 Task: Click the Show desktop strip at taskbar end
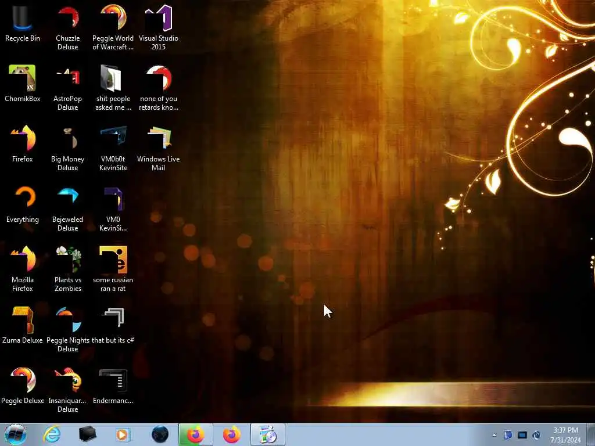coord(590,434)
